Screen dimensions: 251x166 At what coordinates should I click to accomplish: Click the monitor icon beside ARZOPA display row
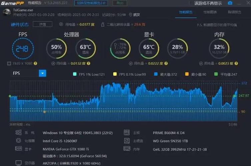click(18, 163)
